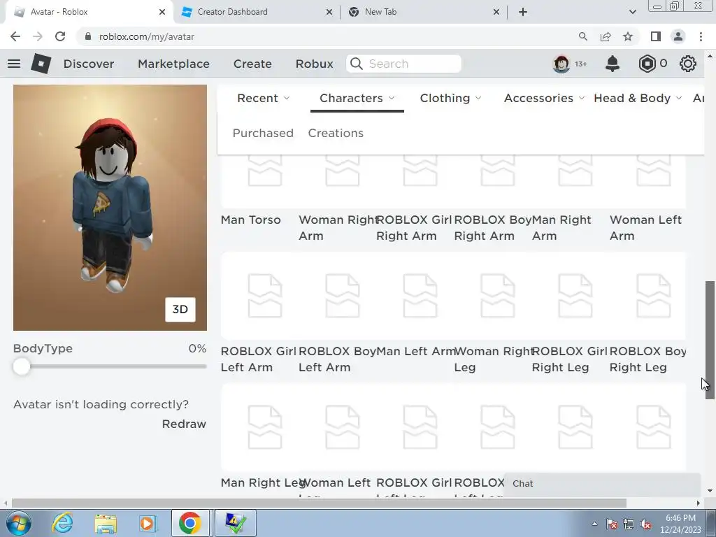Click the horizontal page scrollbar thumb
Viewport: 716px width, 537px height.
coord(319,503)
